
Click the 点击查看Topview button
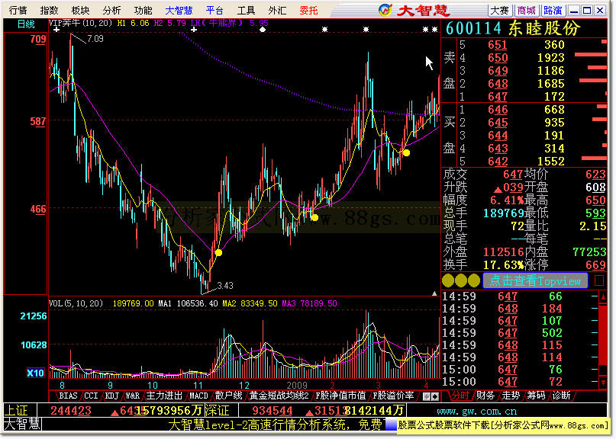534,281
